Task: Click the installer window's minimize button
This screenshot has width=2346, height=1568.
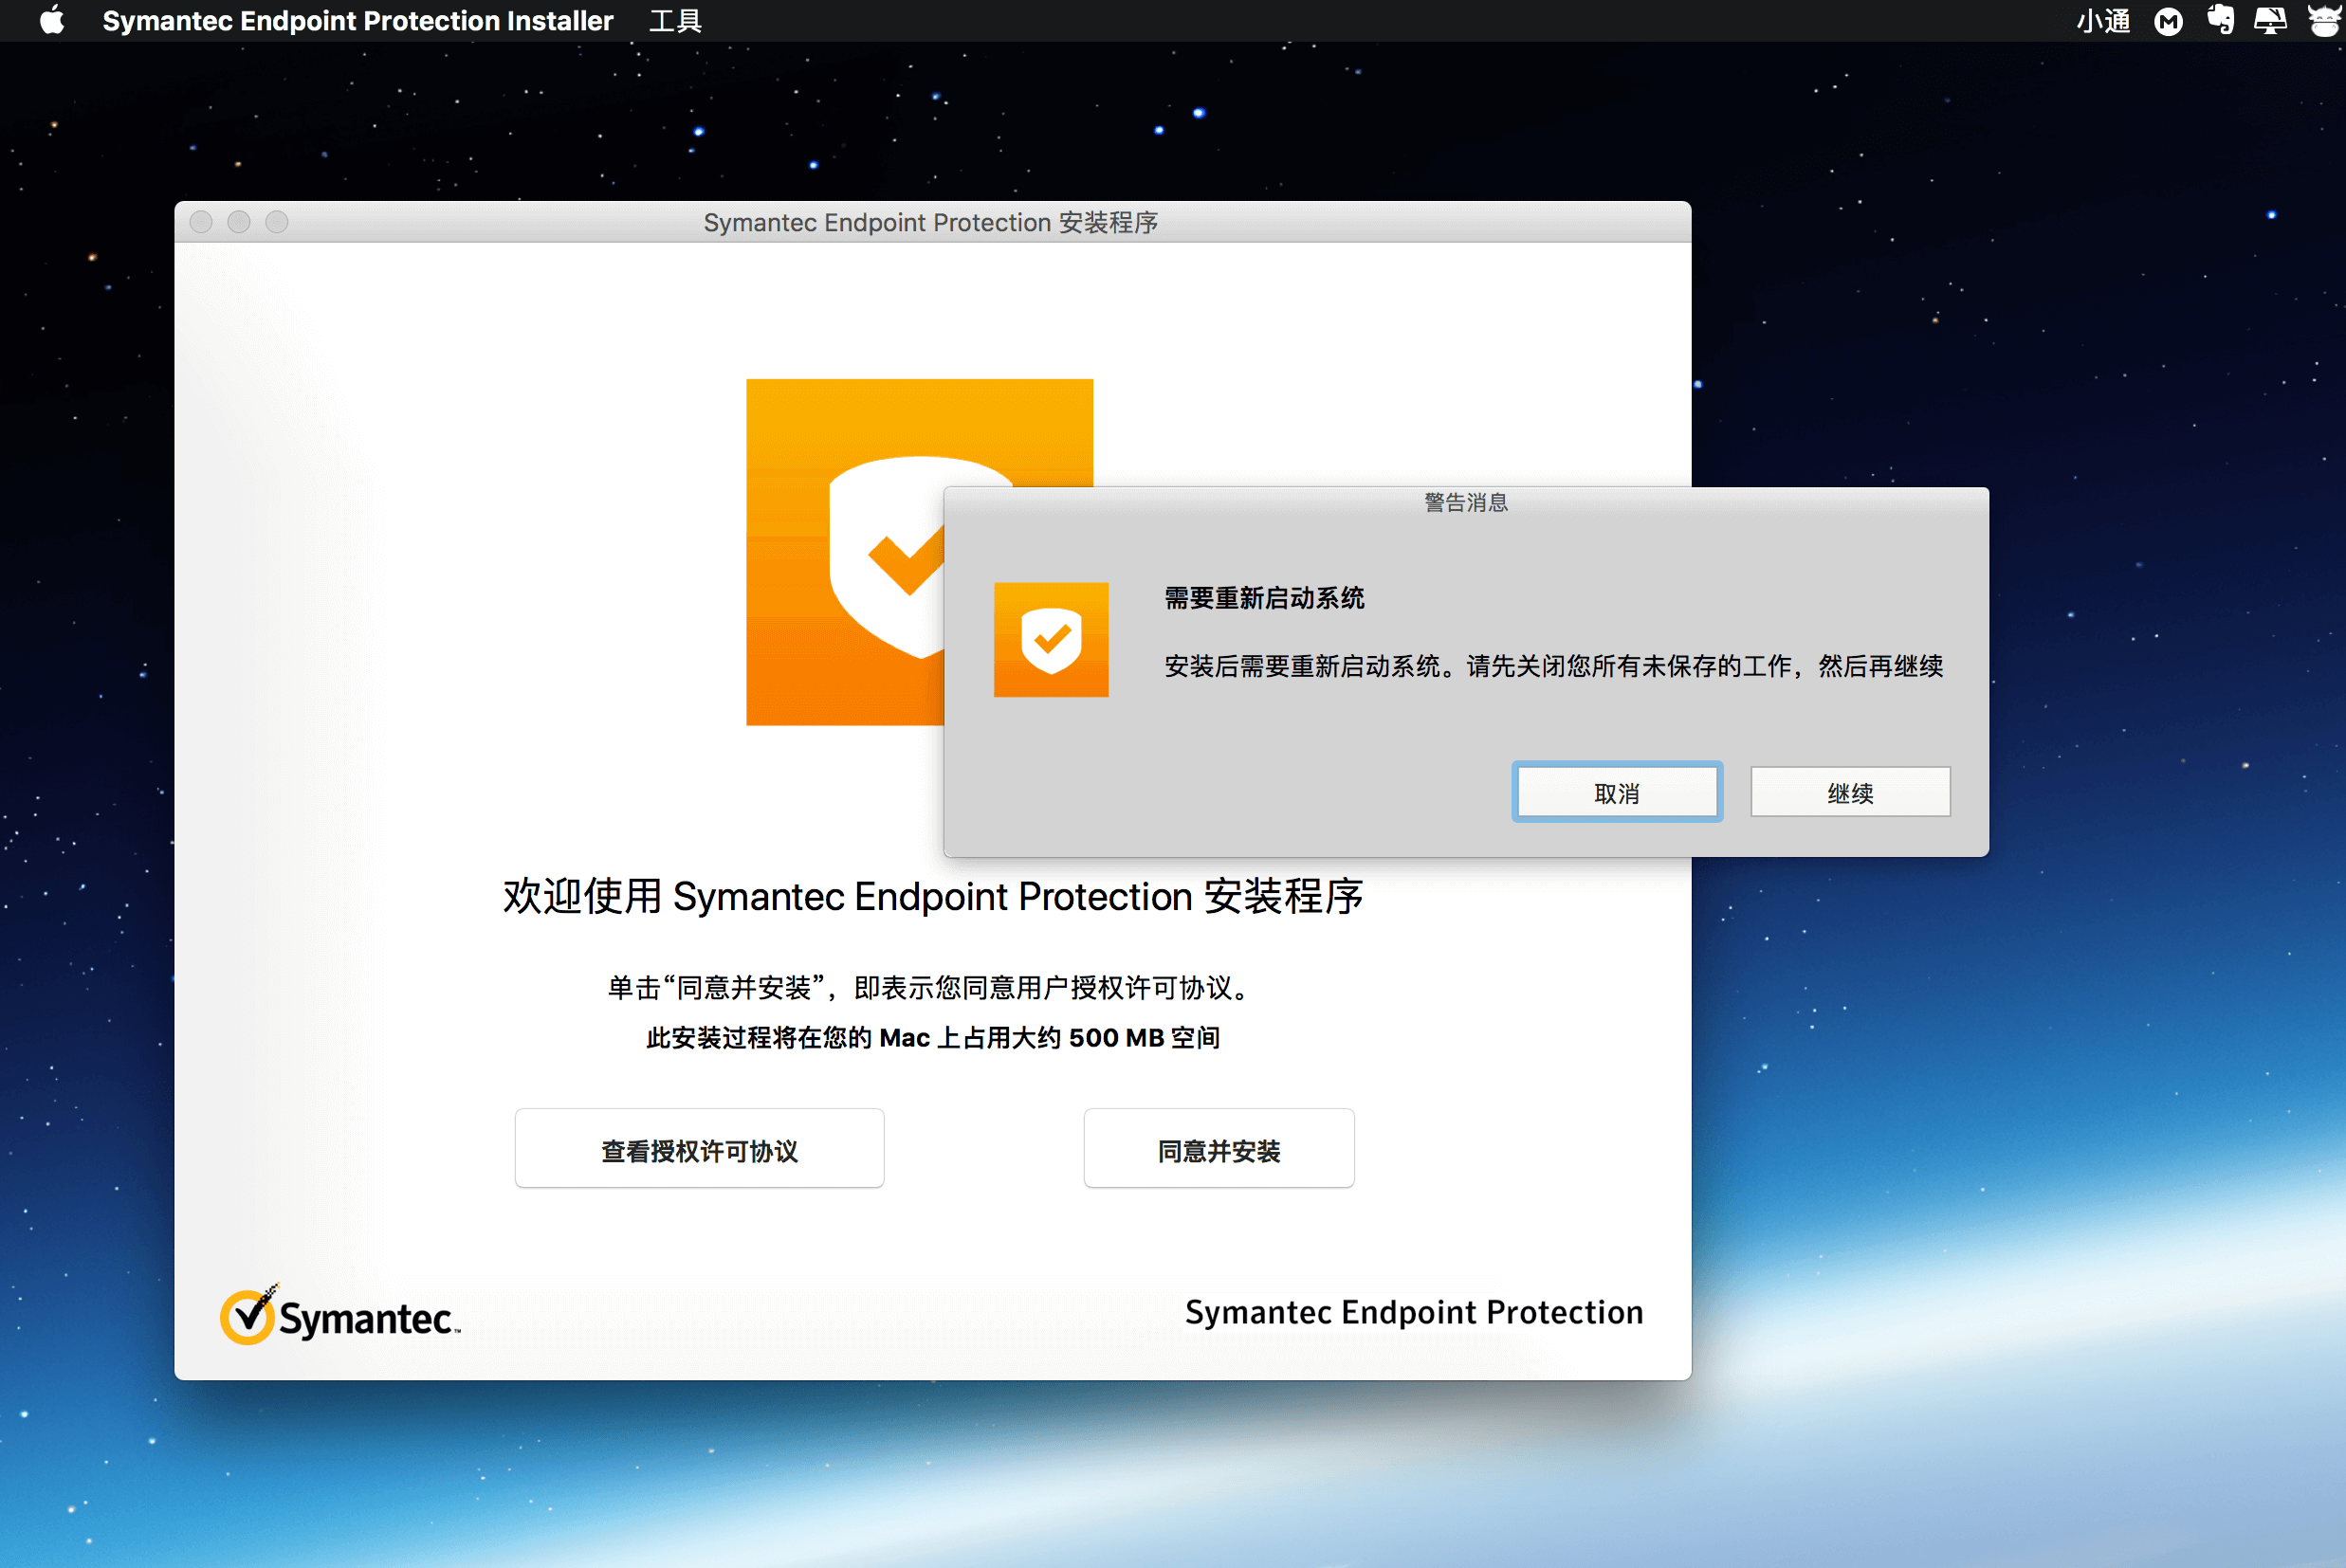Action: (x=239, y=222)
